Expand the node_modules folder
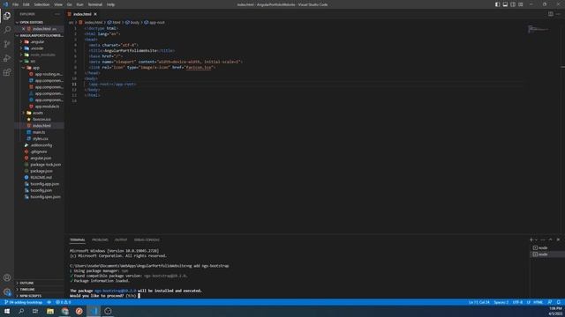The height and width of the screenshot is (317, 565). coord(39,55)
